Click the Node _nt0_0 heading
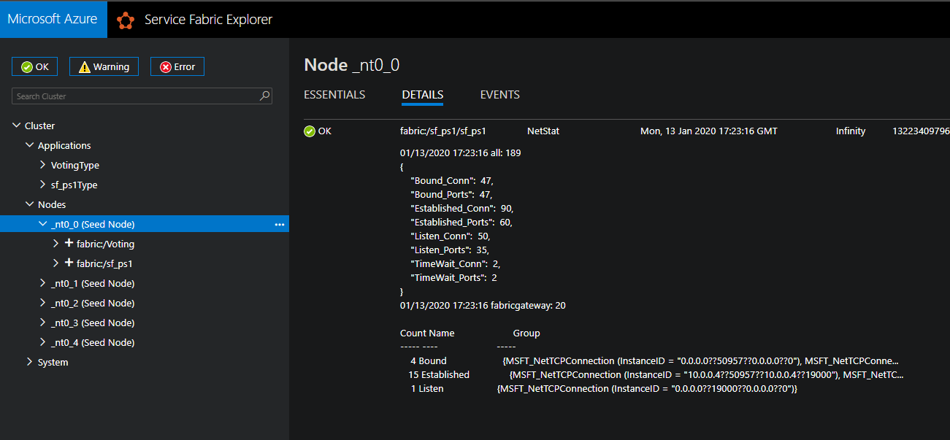The height and width of the screenshot is (440, 950). click(352, 65)
